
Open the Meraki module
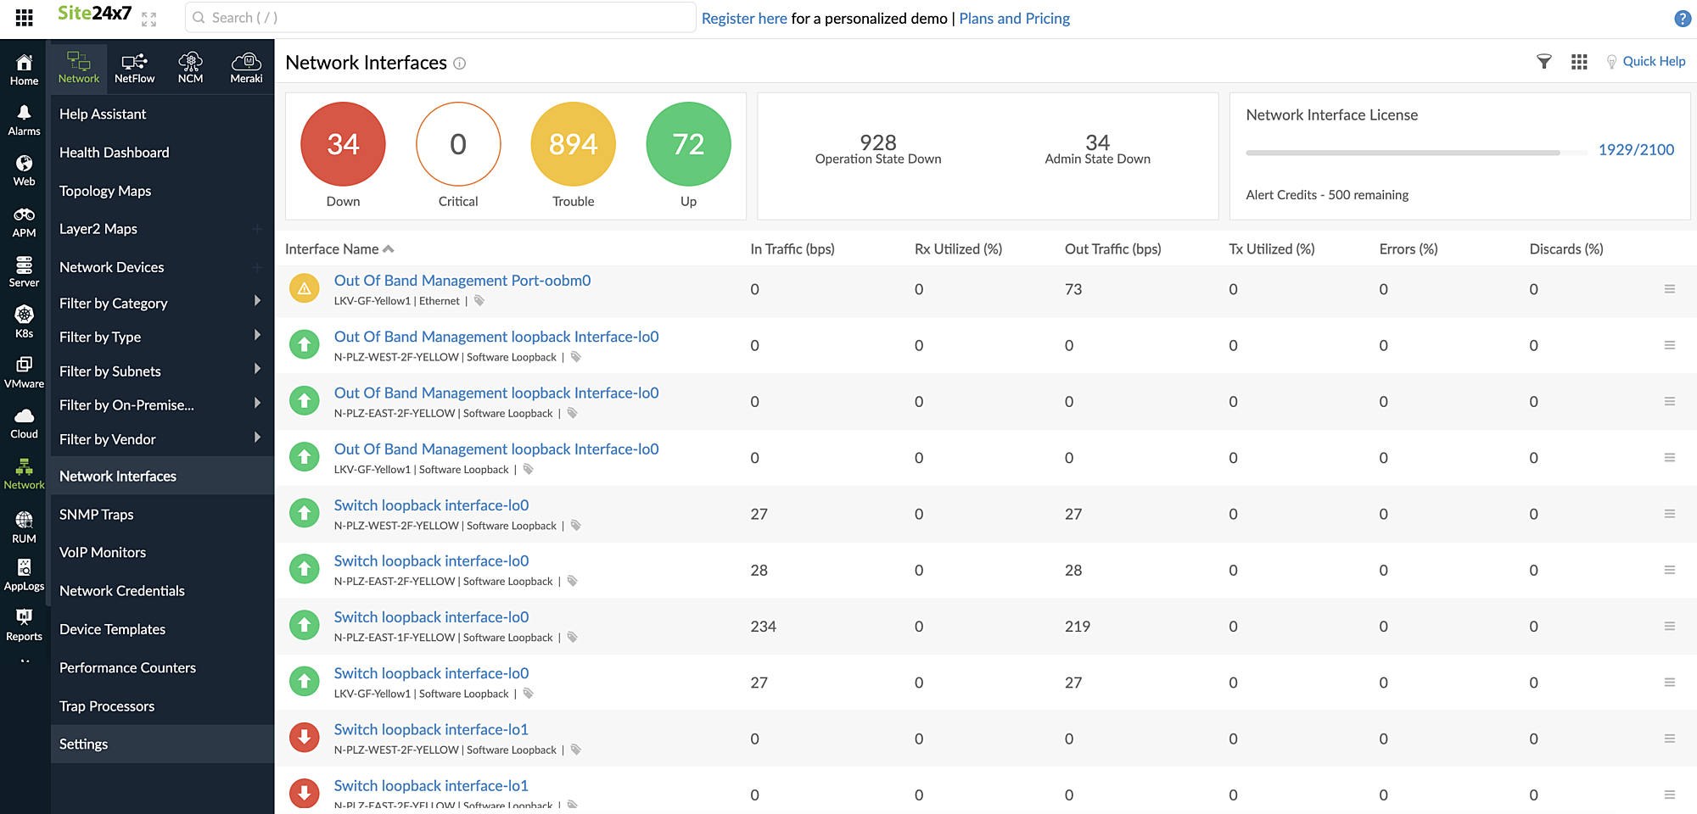point(246,66)
